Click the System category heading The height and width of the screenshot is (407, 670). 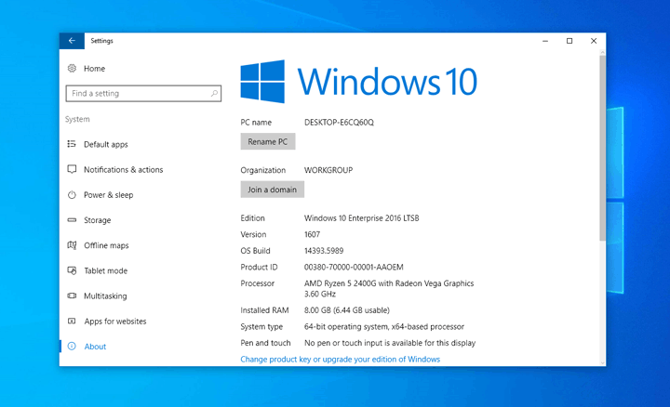(77, 119)
